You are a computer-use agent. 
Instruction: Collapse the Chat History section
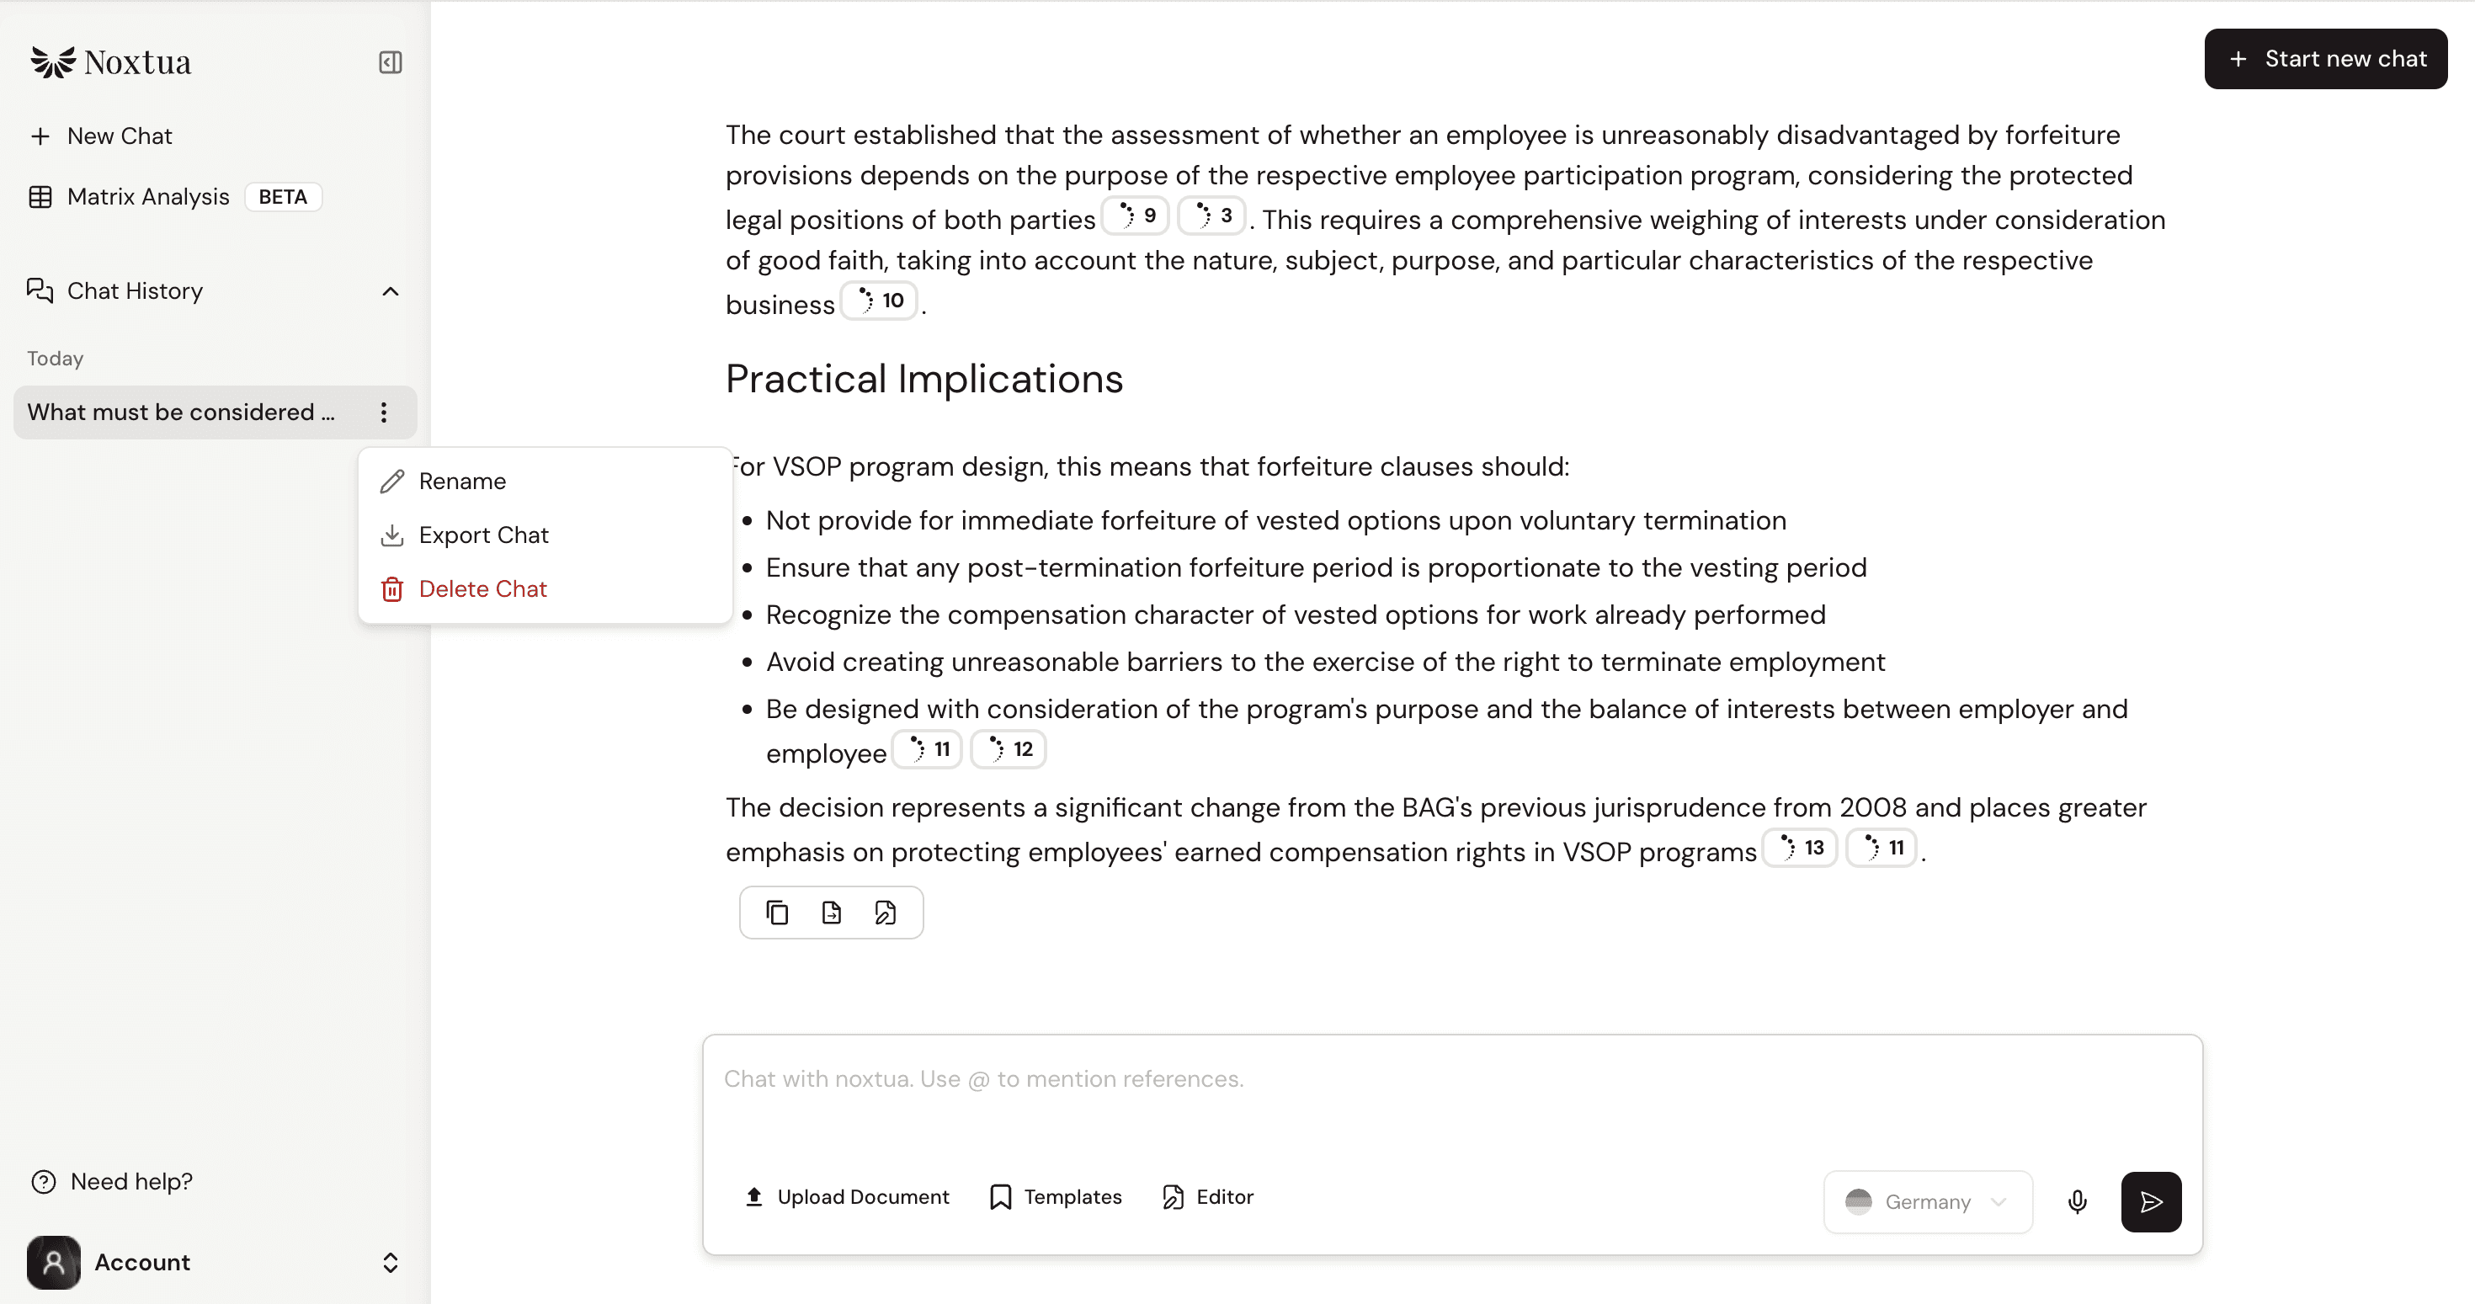tap(390, 291)
